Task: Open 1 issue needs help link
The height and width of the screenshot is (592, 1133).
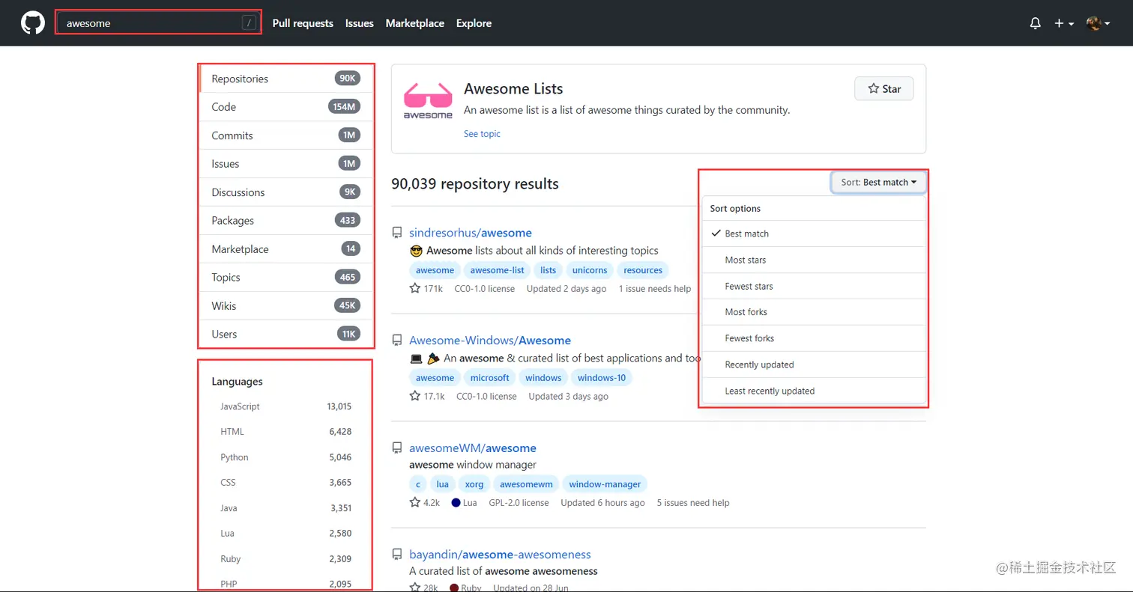Action: tap(655, 289)
